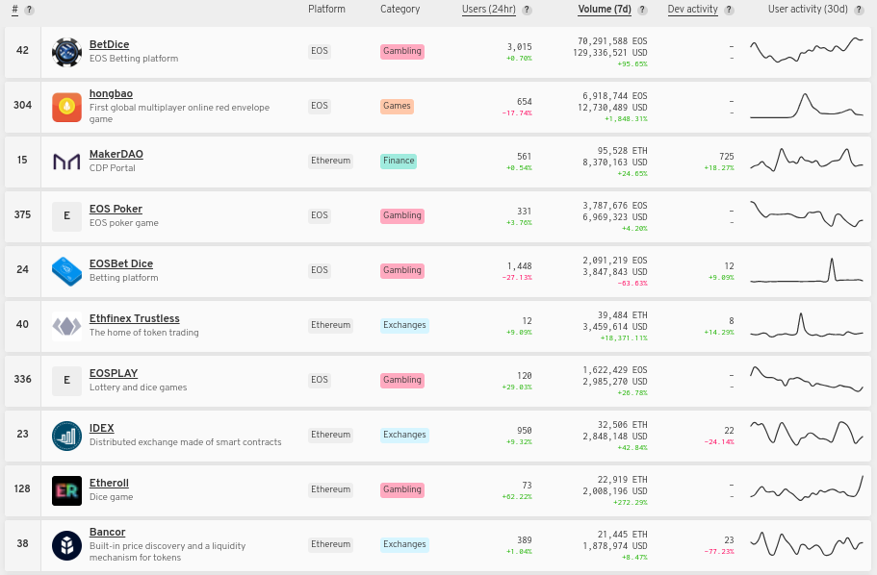The width and height of the screenshot is (877, 575).
Task: Click the EOSBet Dice user activity sparkline
Action: click(807, 270)
